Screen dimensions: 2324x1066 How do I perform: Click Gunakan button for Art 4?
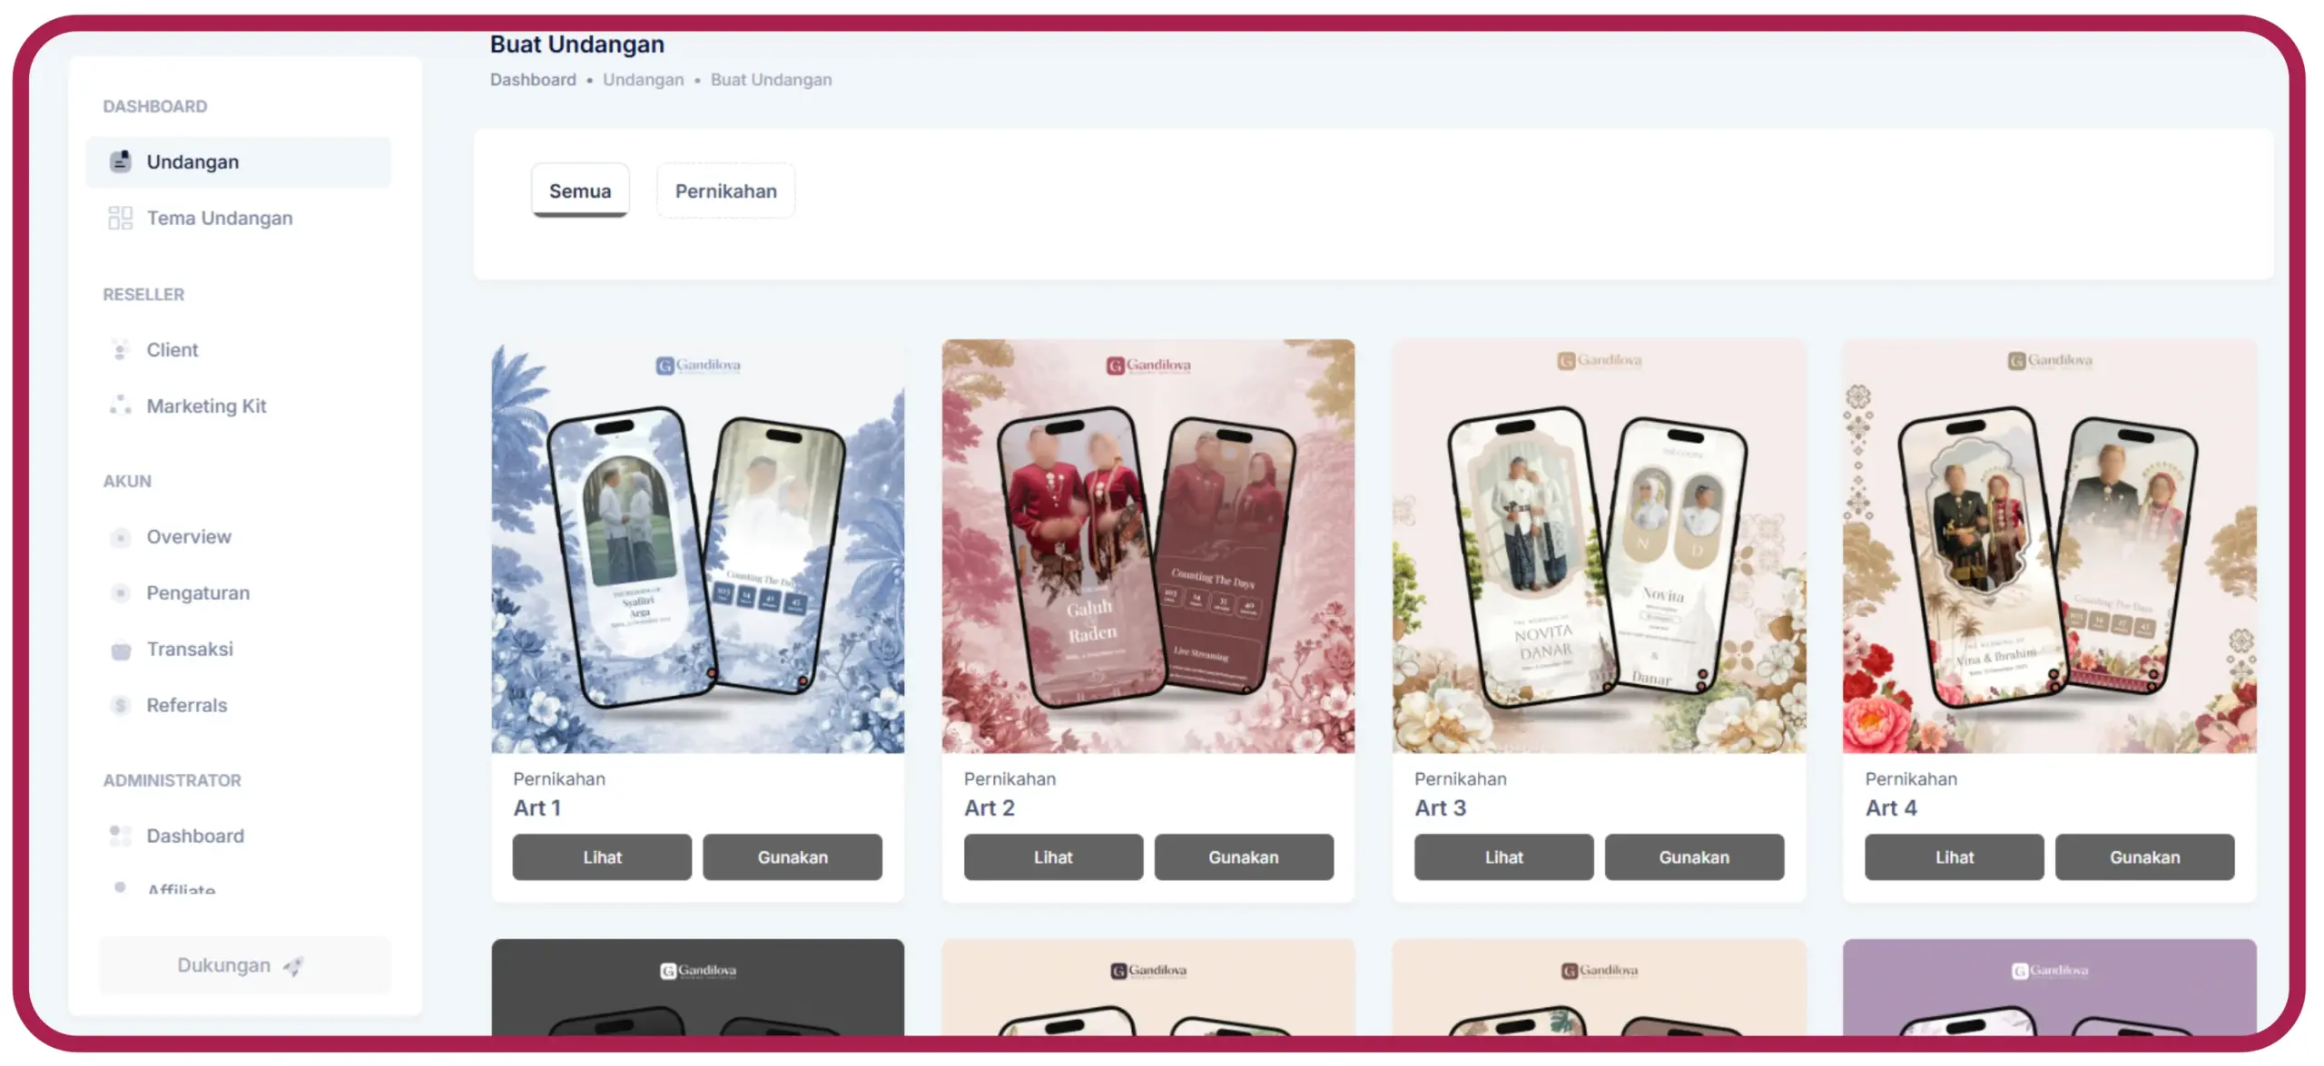pyautogui.click(x=2144, y=857)
